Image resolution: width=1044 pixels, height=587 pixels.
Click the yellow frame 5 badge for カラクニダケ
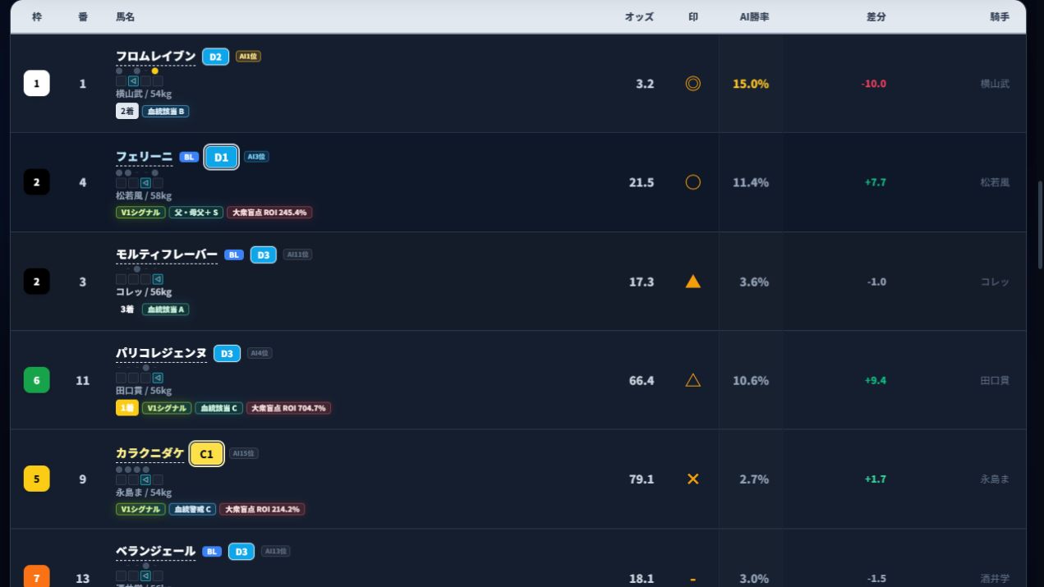[36, 479]
